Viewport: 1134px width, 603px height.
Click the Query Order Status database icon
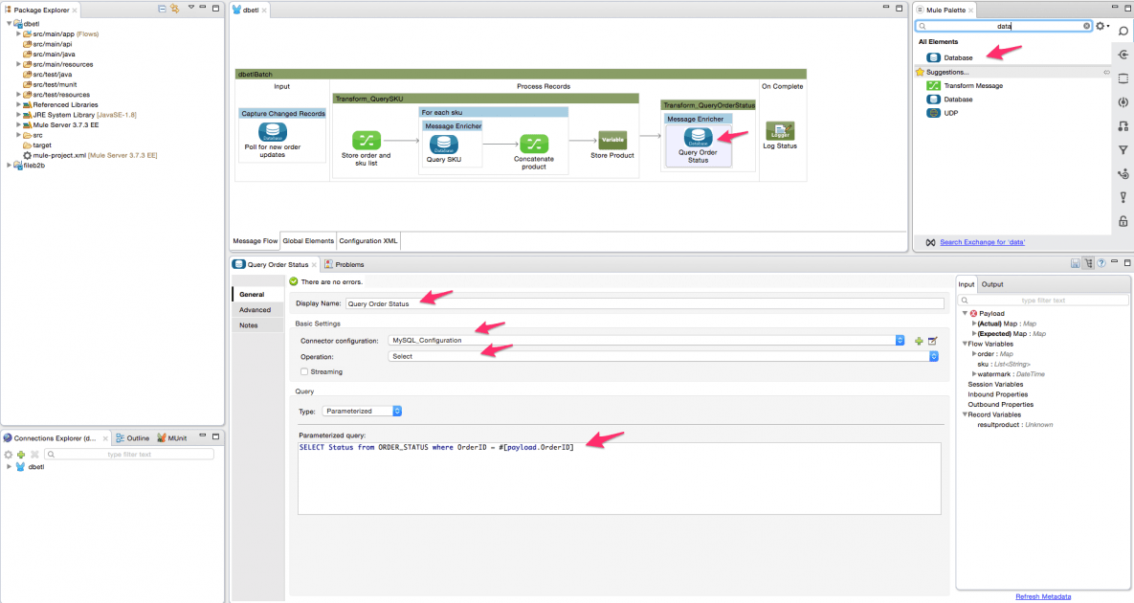[700, 136]
